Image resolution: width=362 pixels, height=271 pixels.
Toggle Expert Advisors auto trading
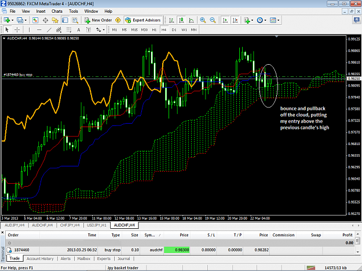click(x=143, y=20)
